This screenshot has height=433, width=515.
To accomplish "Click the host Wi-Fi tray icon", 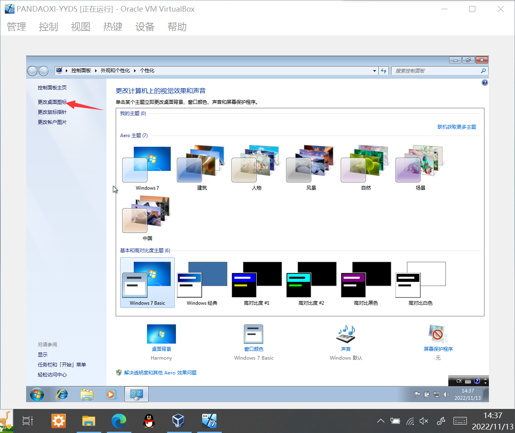I will point(410,421).
